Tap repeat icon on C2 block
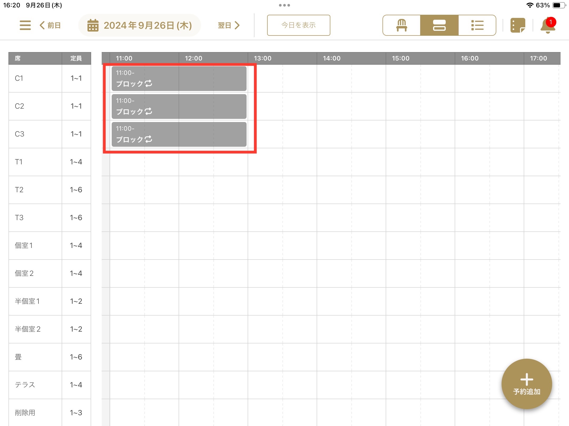The image size is (569, 426). (x=149, y=111)
